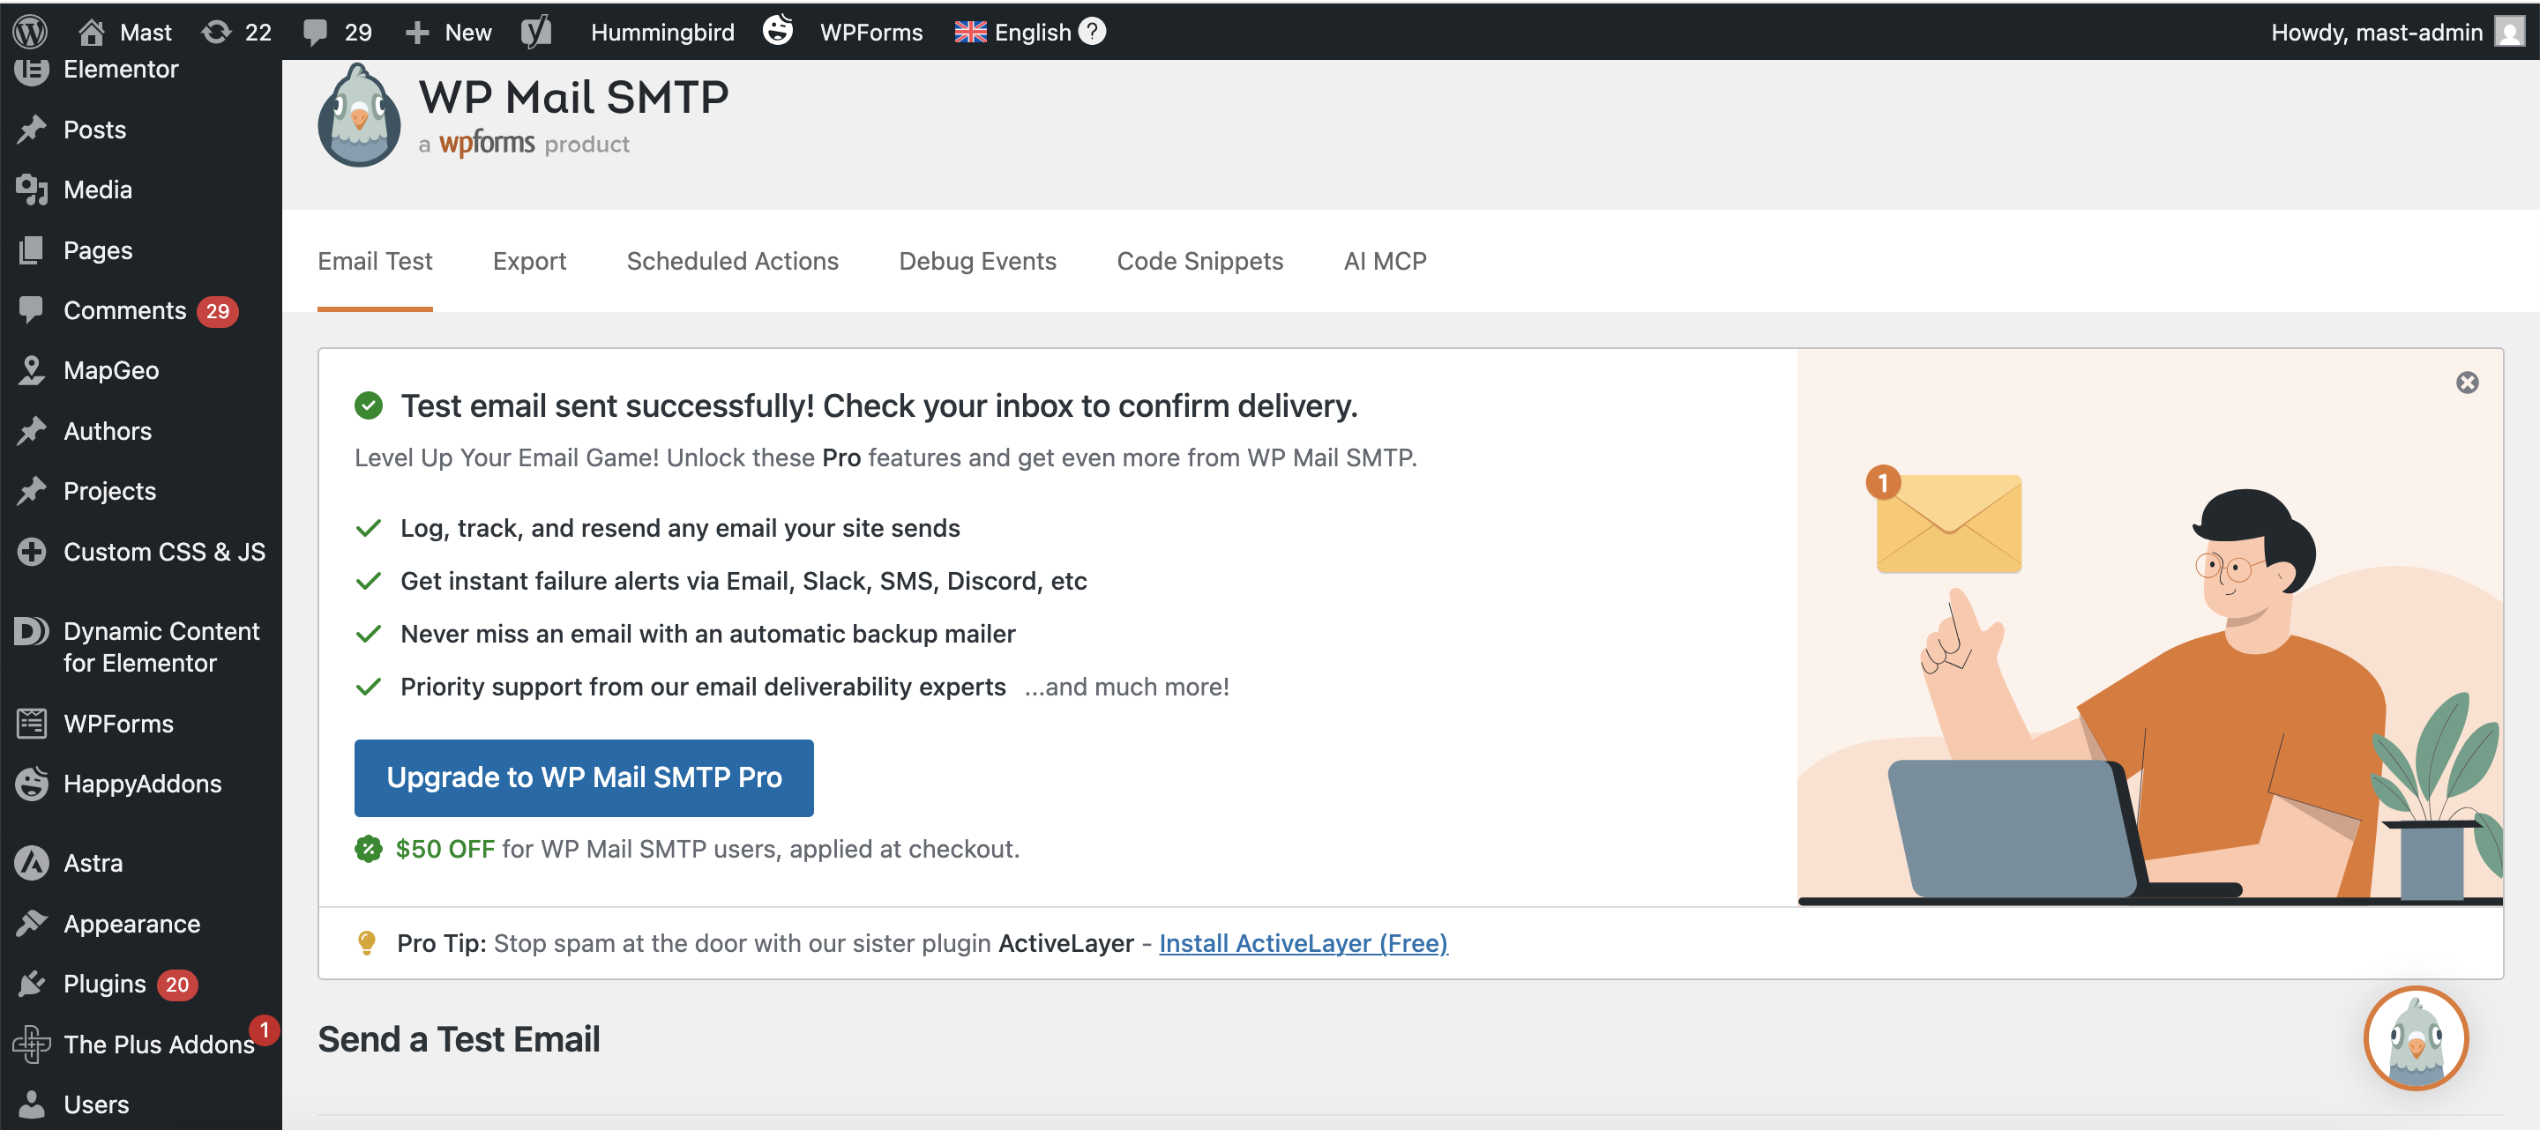The height and width of the screenshot is (1130, 2540).
Task: Open the AI MCP tab
Action: tap(1385, 261)
